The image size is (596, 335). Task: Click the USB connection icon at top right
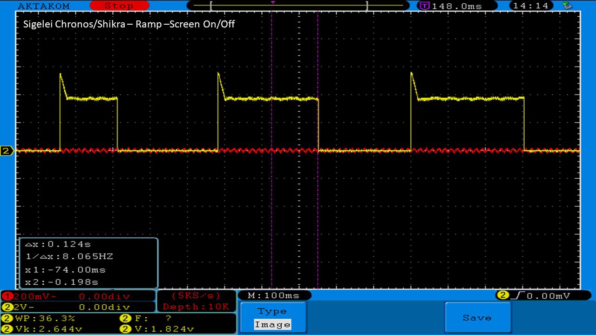point(567,6)
